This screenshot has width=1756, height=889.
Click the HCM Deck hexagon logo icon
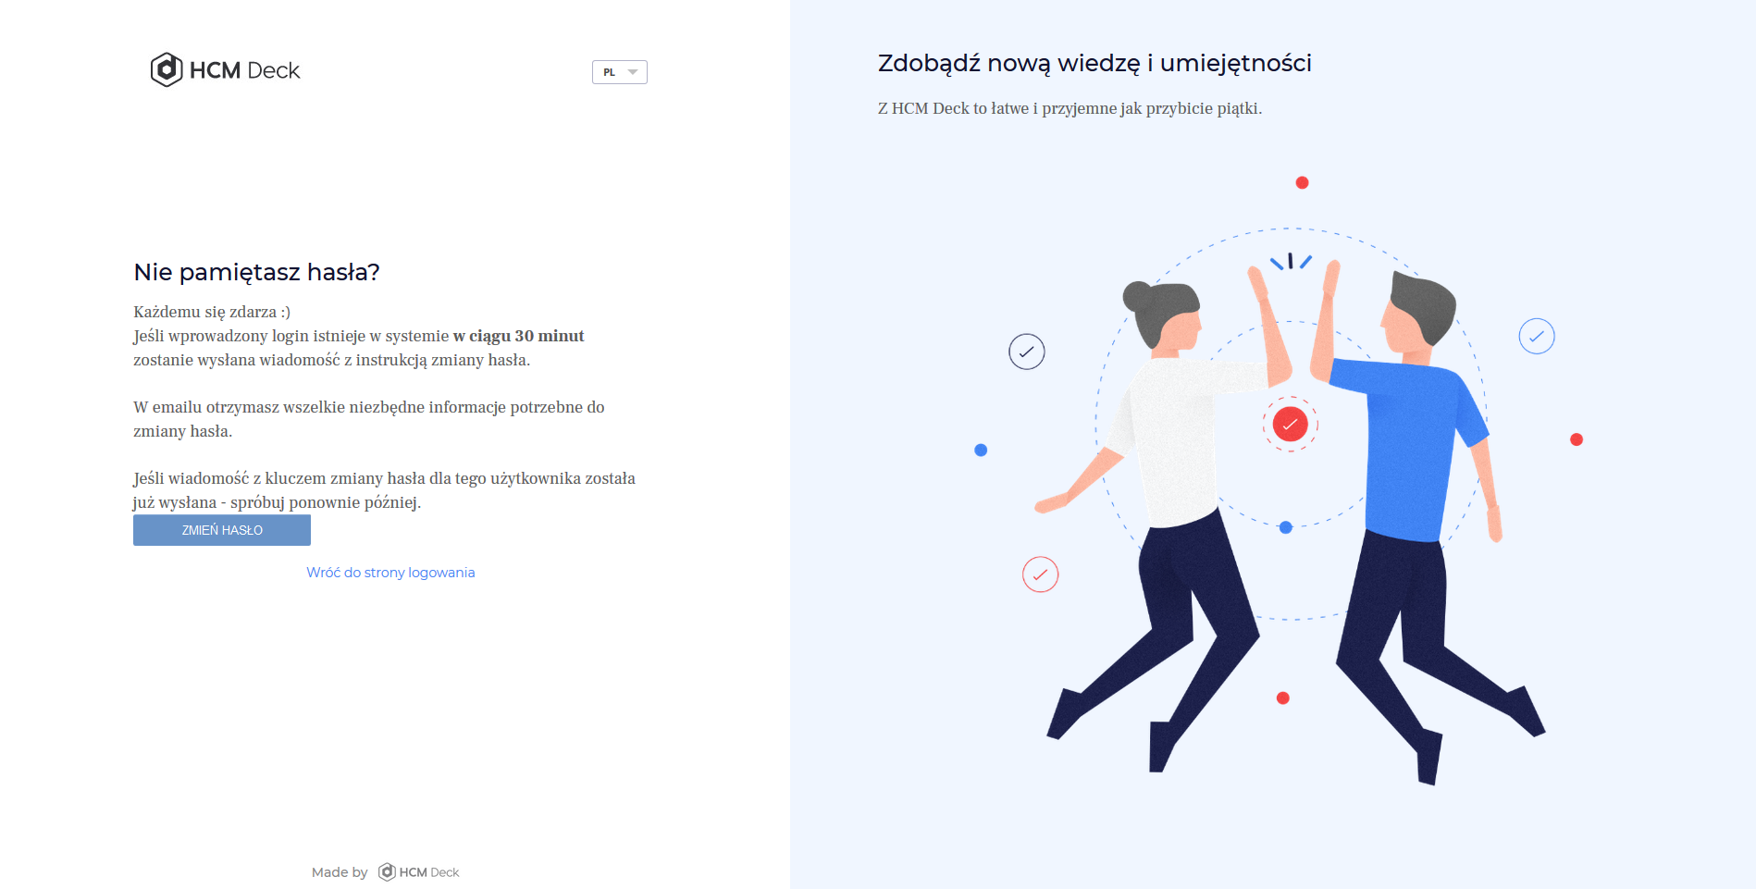[167, 70]
